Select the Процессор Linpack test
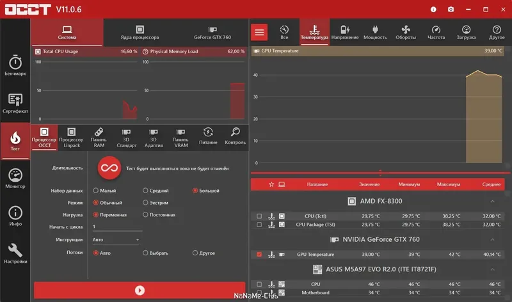This screenshot has height=302, width=512. pos(72,138)
